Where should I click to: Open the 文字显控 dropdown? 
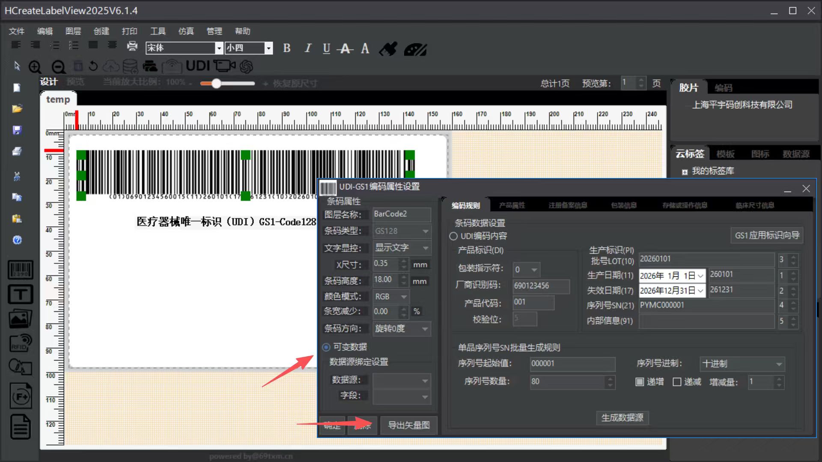pos(401,248)
